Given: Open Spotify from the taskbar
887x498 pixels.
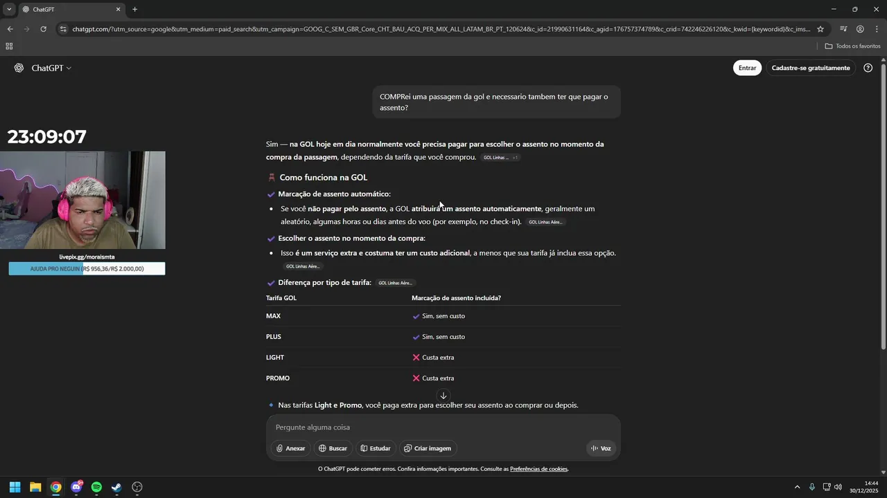Looking at the screenshot, I should 96,487.
